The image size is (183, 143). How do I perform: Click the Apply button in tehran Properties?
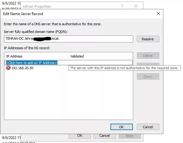pos(129,136)
